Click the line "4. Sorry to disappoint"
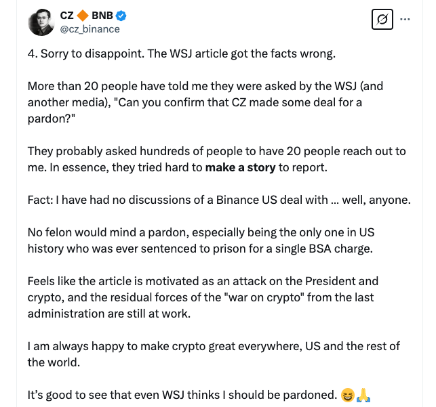Viewport: 436px width, 407px height. tap(182, 53)
